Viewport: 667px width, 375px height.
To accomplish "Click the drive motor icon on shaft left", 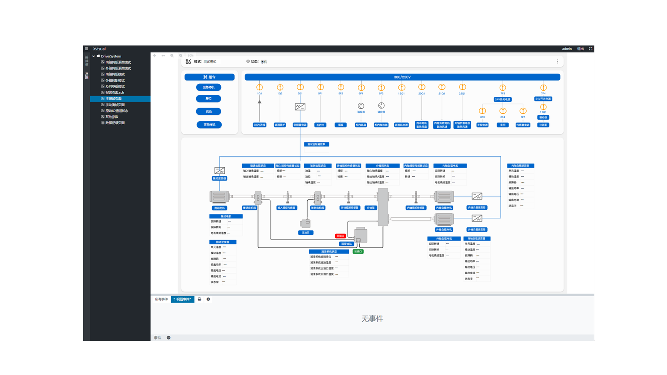I will [219, 197].
